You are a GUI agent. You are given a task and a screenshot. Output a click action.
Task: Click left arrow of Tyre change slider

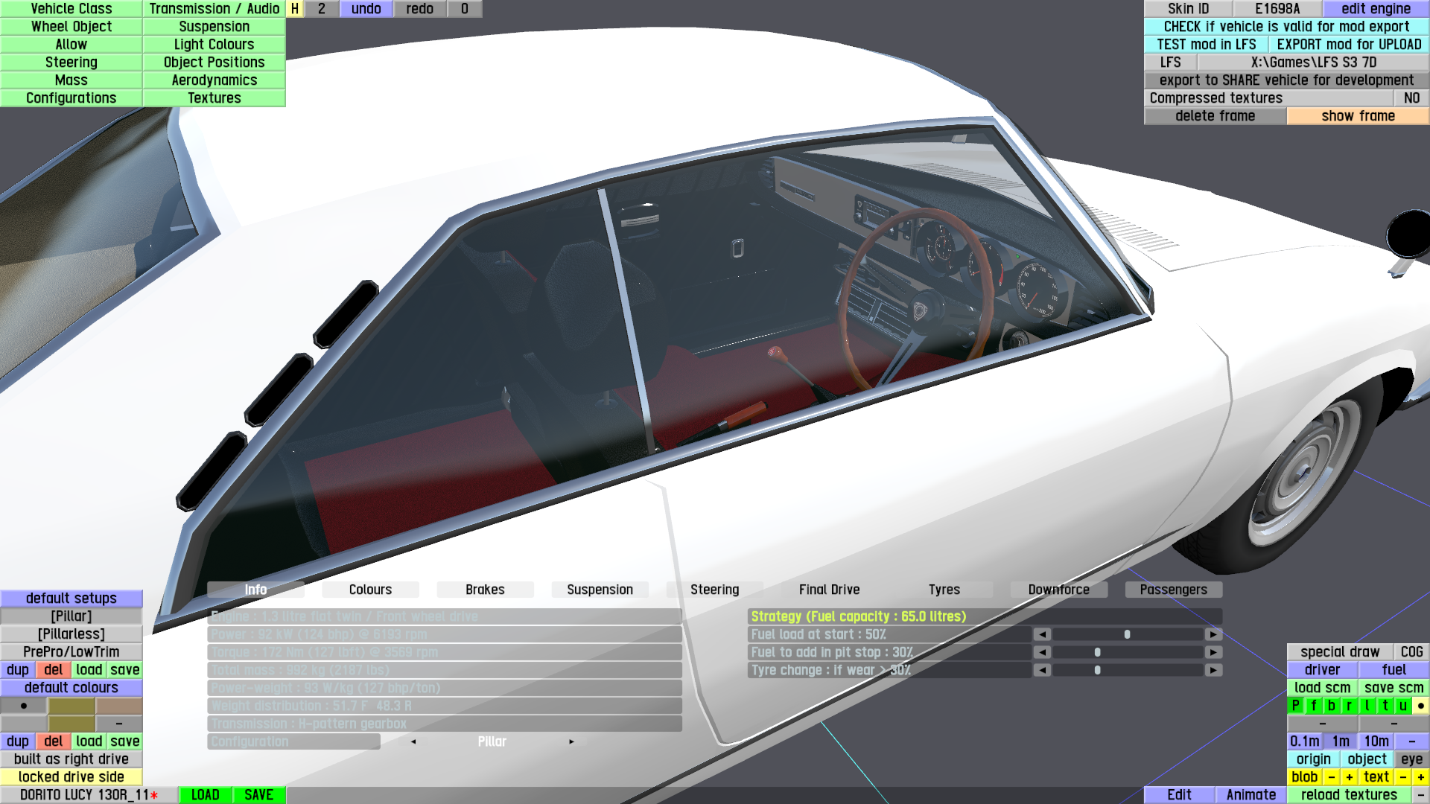tap(1042, 670)
